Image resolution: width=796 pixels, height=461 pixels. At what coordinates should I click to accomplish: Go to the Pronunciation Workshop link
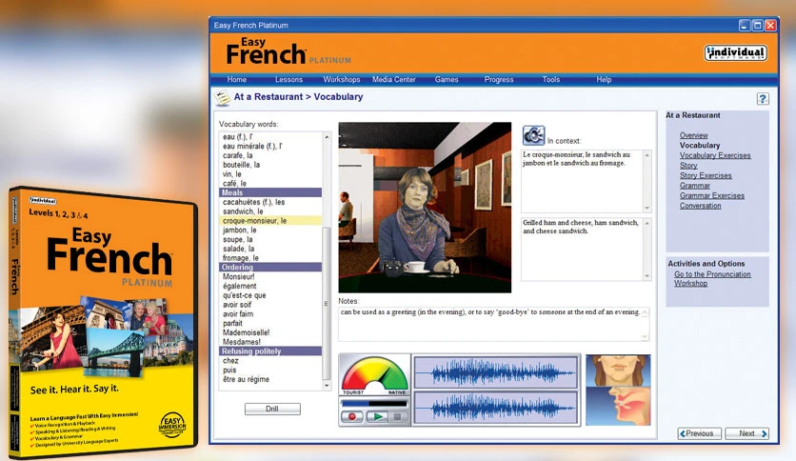pos(712,279)
